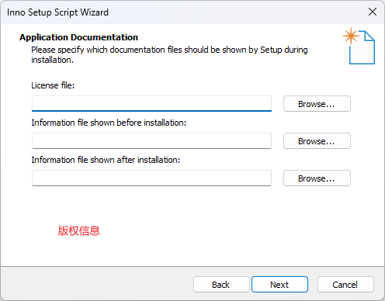Image resolution: width=385 pixels, height=301 pixels.
Task: Click the red 版权信息 annotation text
Action: 79,230
